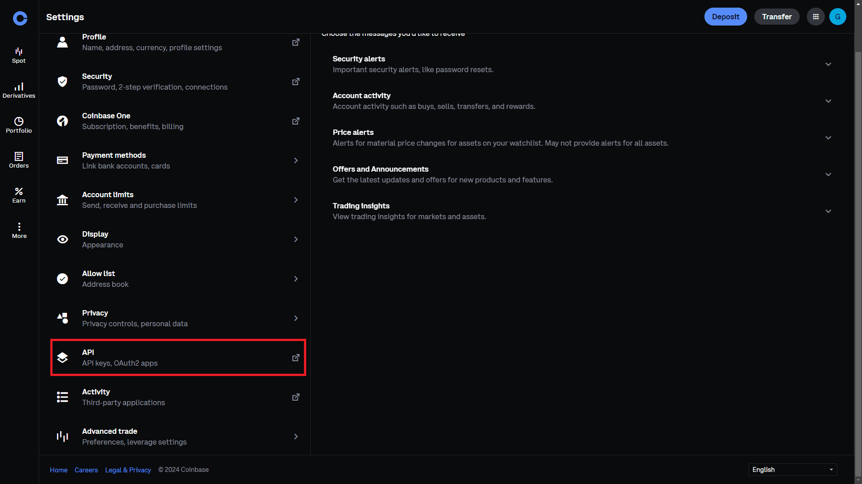Image resolution: width=862 pixels, height=484 pixels.
Task: Follow the Careers footer link
Action: (86, 470)
